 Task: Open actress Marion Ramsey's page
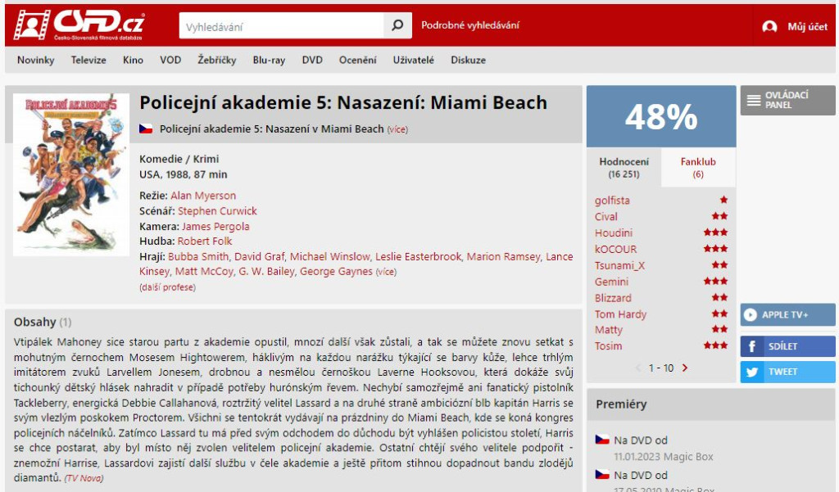(x=504, y=257)
